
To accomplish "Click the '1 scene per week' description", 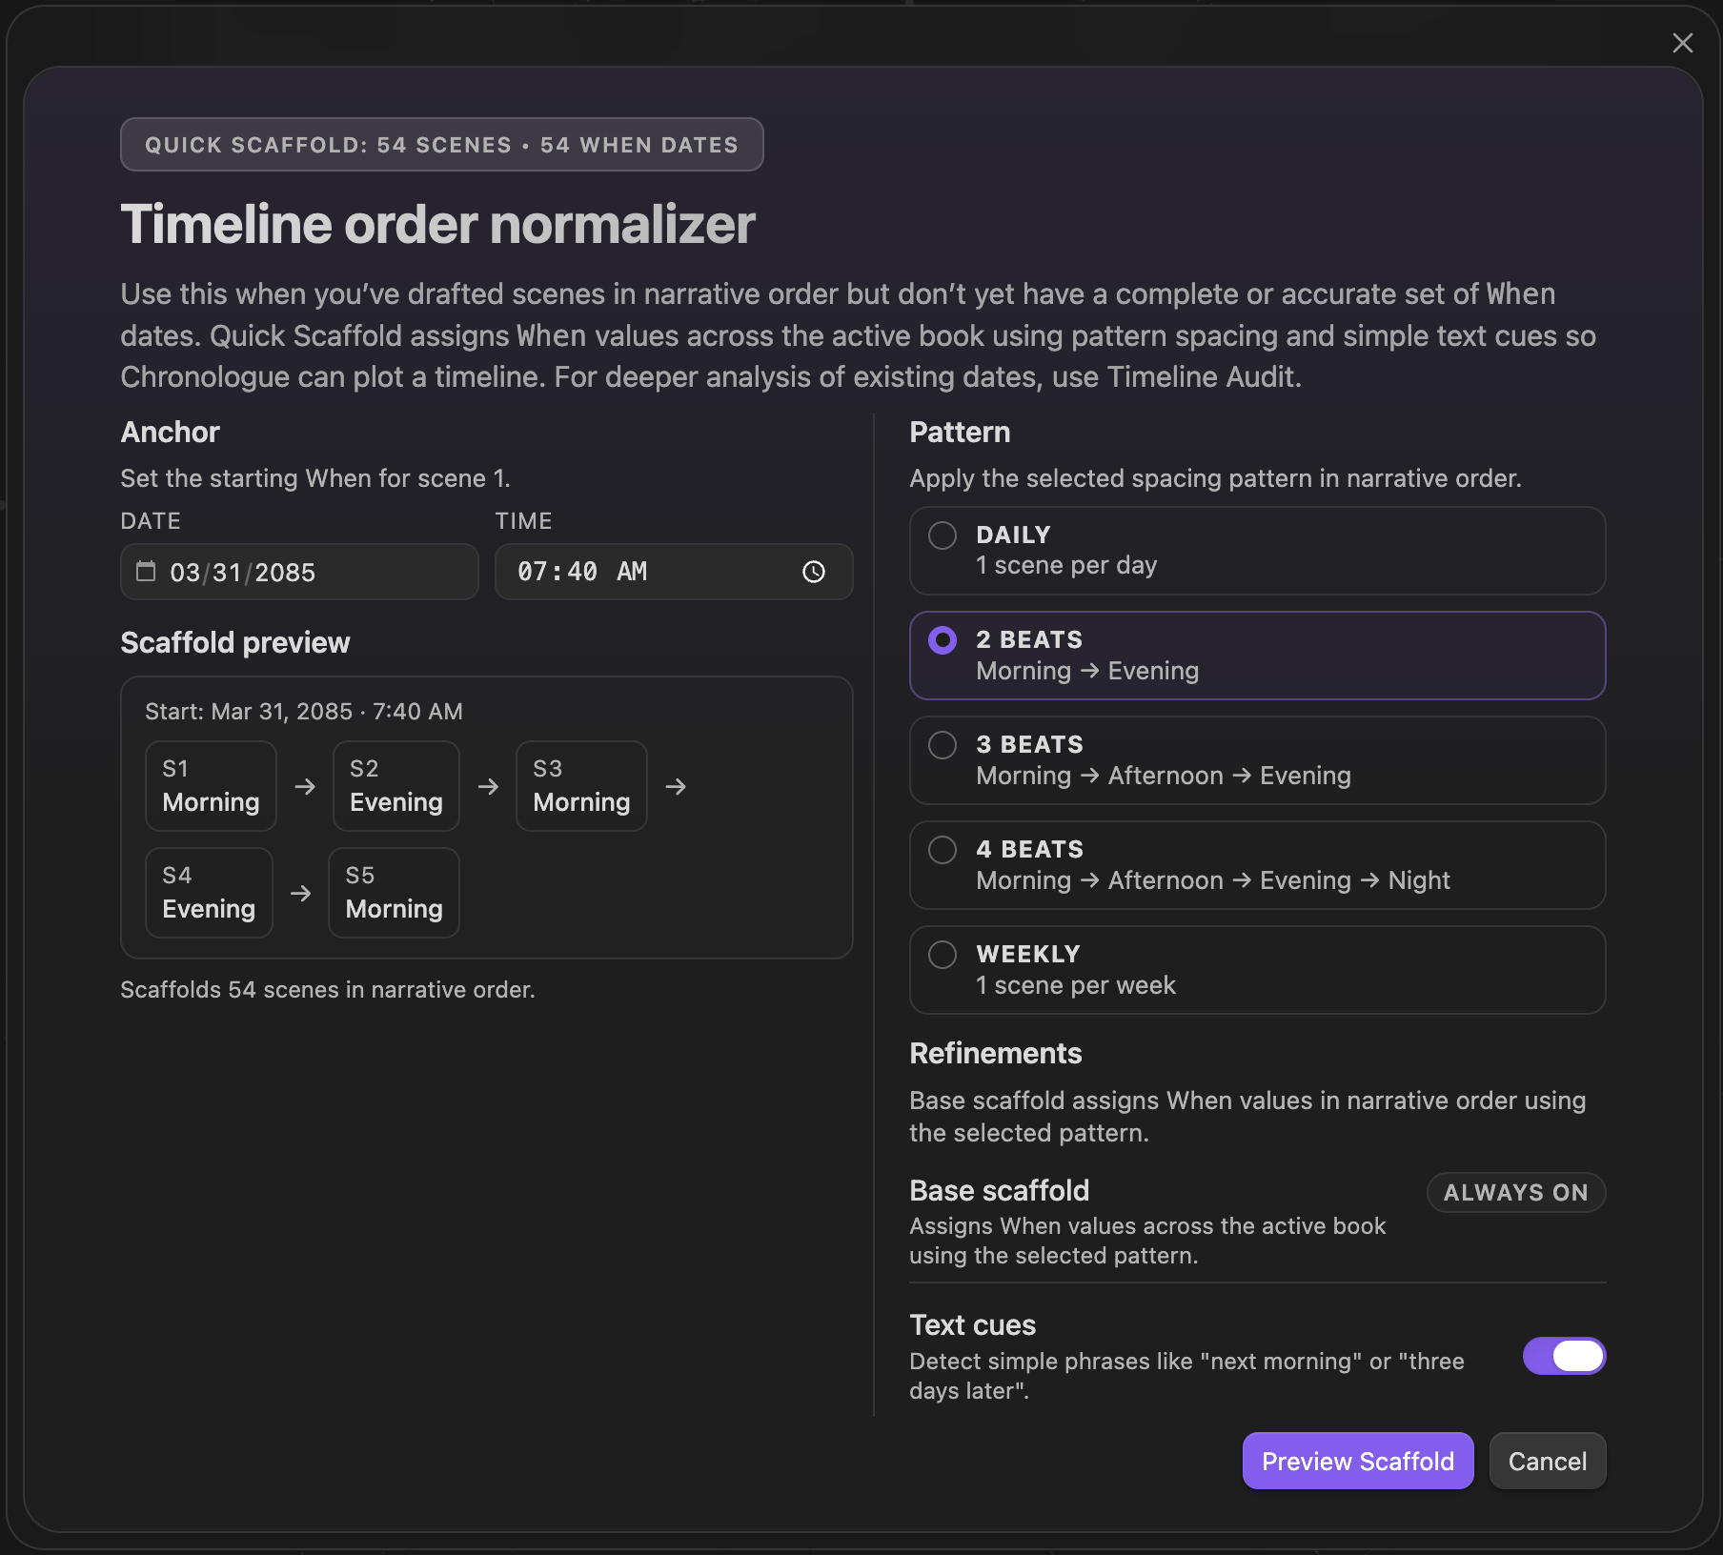I will [x=1076, y=985].
